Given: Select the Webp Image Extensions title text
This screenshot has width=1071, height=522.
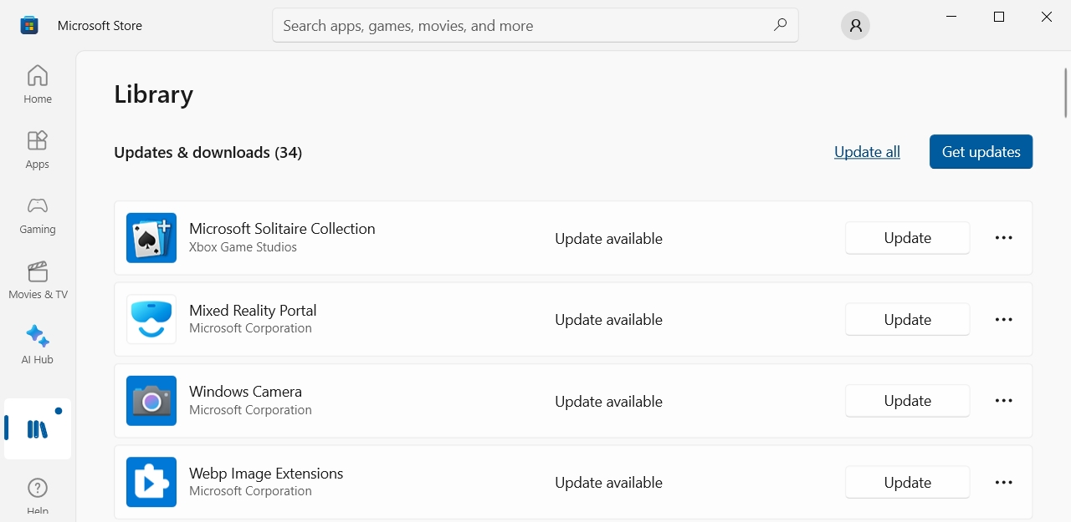Looking at the screenshot, I should tap(266, 473).
